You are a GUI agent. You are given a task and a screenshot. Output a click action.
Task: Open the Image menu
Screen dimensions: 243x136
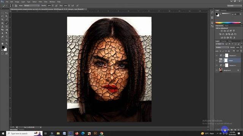17,2
